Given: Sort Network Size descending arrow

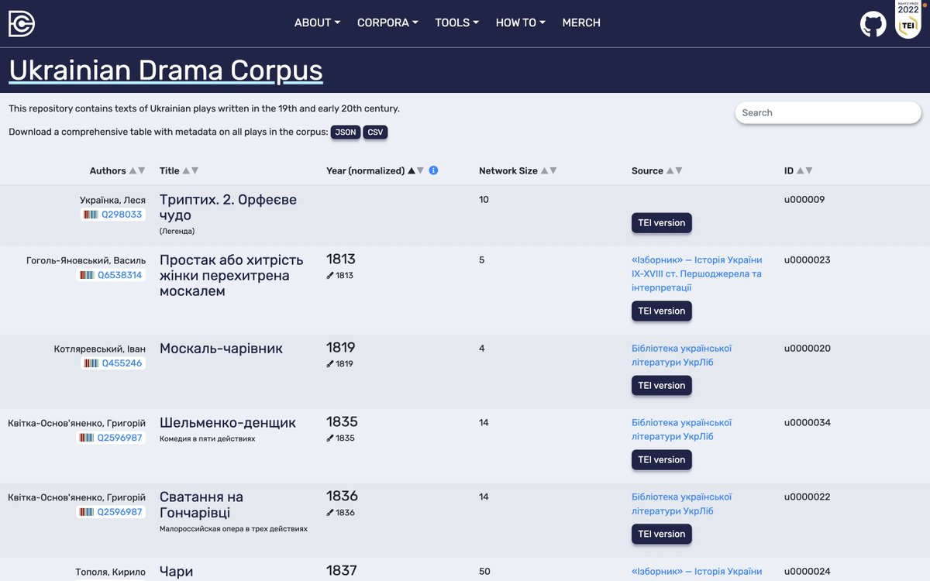Looking at the screenshot, I should pos(553,170).
